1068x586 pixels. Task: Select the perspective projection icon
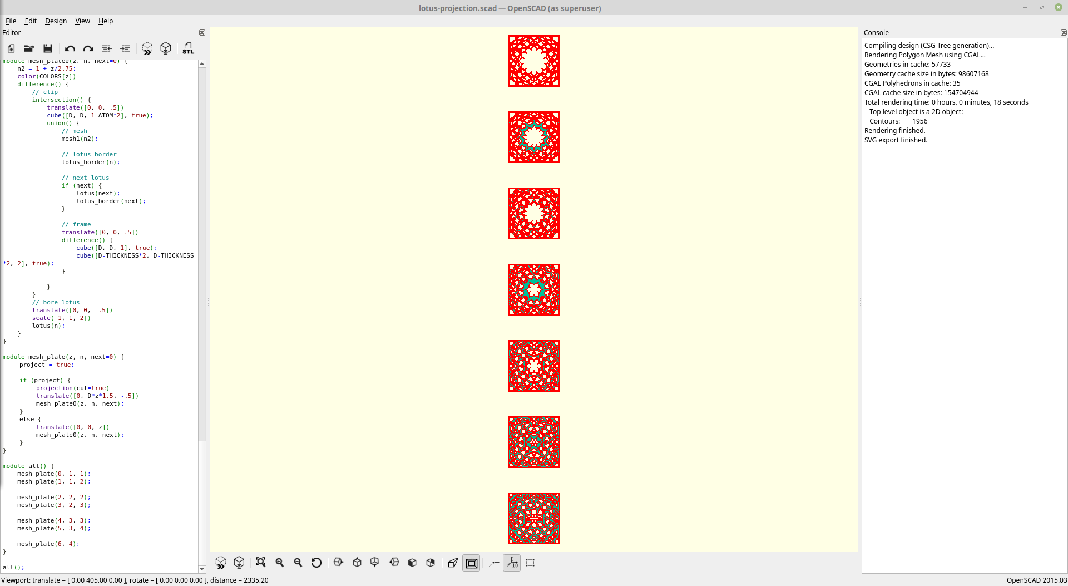(x=453, y=563)
